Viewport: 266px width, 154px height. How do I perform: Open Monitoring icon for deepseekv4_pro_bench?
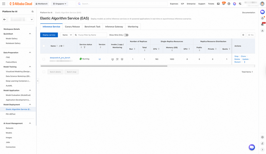pos(122,59)
